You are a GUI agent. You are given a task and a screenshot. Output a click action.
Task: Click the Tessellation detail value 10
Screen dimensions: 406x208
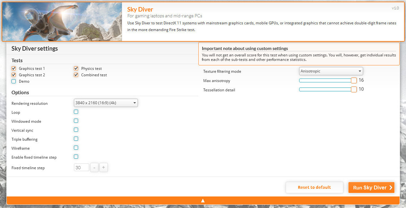361,89
